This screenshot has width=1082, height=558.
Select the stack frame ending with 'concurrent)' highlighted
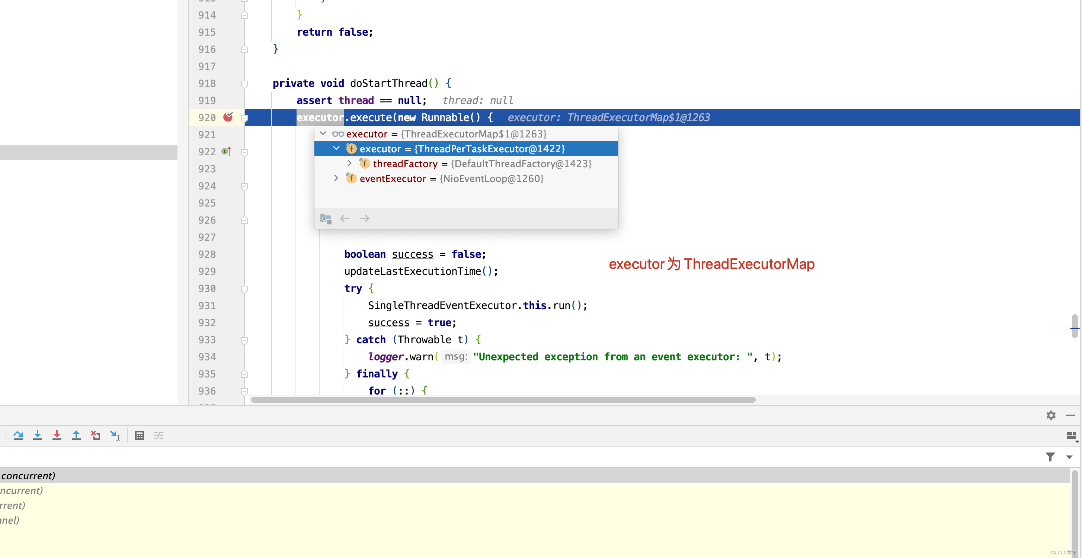click(x=535, y=476)
